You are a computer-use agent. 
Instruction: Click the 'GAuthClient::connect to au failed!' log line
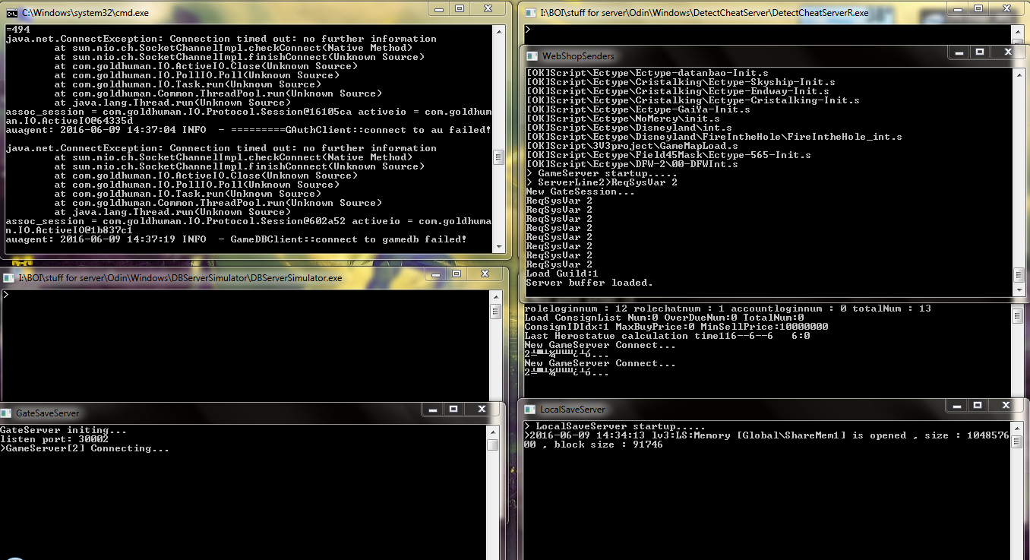(248, 130)
